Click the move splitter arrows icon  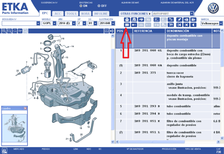[112, 31]
